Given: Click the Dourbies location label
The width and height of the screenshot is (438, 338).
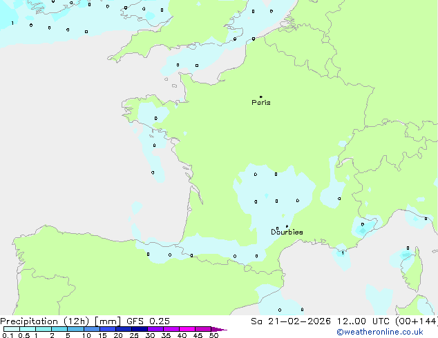Looking at the screenshot, I should click(x=287, y=232).
